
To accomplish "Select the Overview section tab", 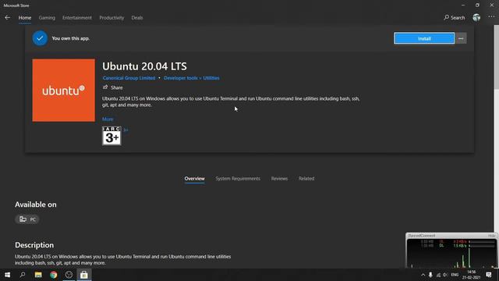I will click(x=194, y=179).
